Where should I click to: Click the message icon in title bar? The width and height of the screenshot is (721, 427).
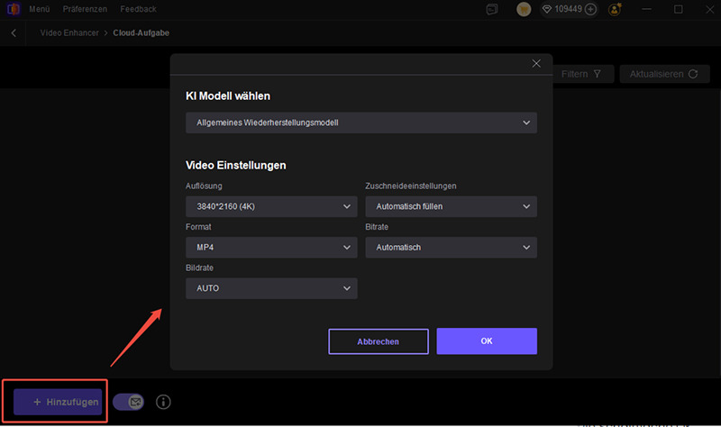pyautogui.click(x=491, y=9)
